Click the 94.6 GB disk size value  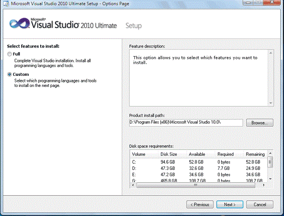[168, 162]
